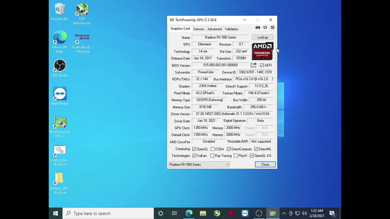390x219 pixels.
Task: Click the Close button in GPU-Z
Action: (265, 165)
